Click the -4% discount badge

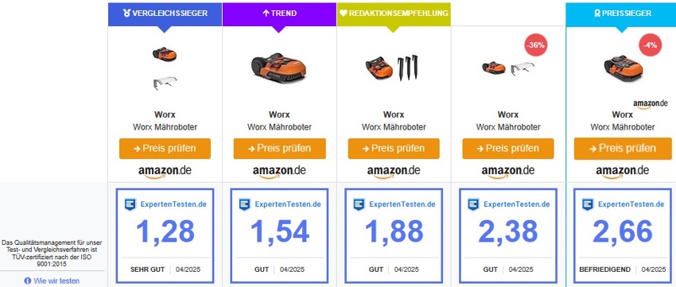coord(650,45)
